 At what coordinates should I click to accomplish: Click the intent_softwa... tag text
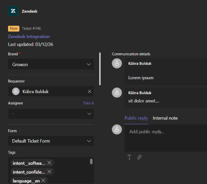[29, 163]
